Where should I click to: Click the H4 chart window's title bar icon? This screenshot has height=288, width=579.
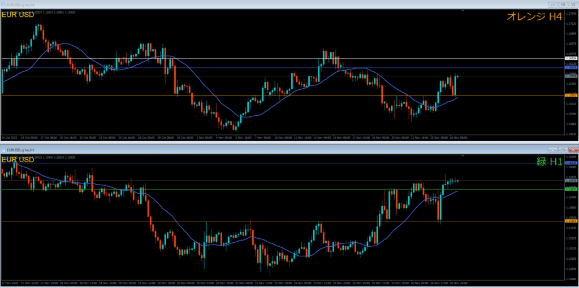pyautogui.click(x=3, y=4)
